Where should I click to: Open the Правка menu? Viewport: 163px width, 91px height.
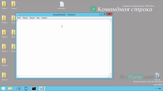pos(25,18)
